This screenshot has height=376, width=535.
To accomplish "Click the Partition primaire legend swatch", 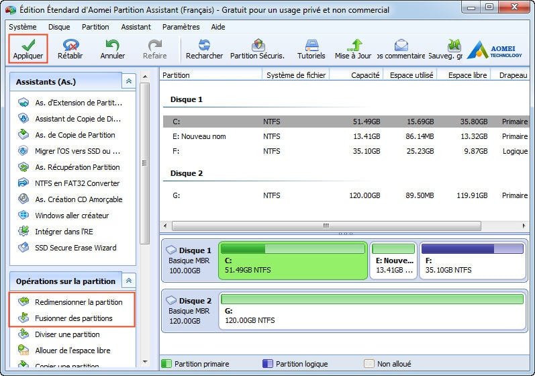I will point(166,364).
